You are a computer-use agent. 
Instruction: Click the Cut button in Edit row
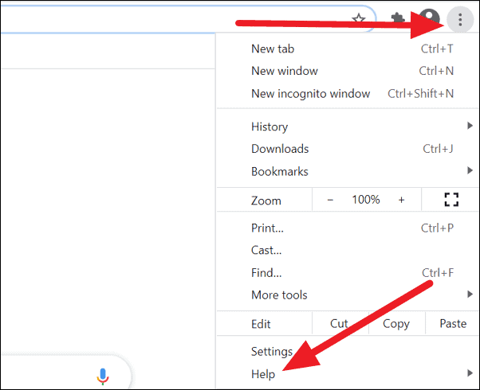pos(339,324)
